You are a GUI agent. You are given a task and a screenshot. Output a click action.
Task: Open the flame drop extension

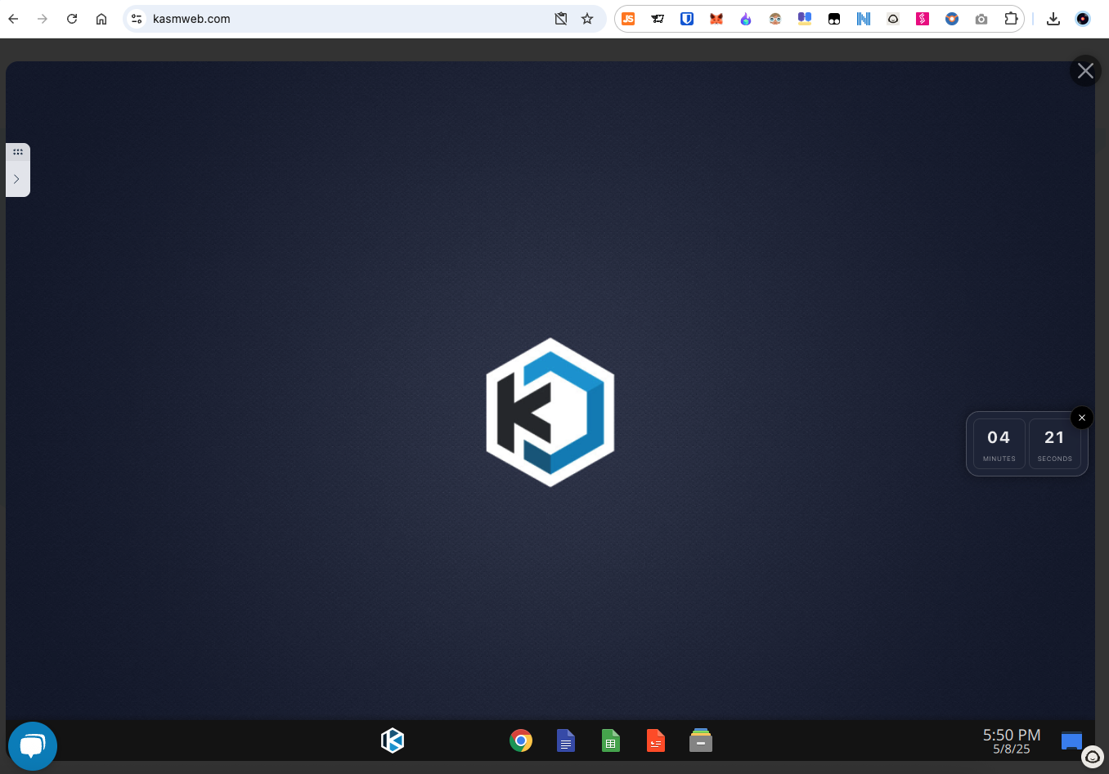pyautogui.click(x=746, y=19)
